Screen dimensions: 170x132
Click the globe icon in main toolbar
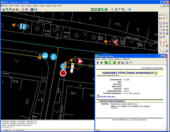point(32,9)
